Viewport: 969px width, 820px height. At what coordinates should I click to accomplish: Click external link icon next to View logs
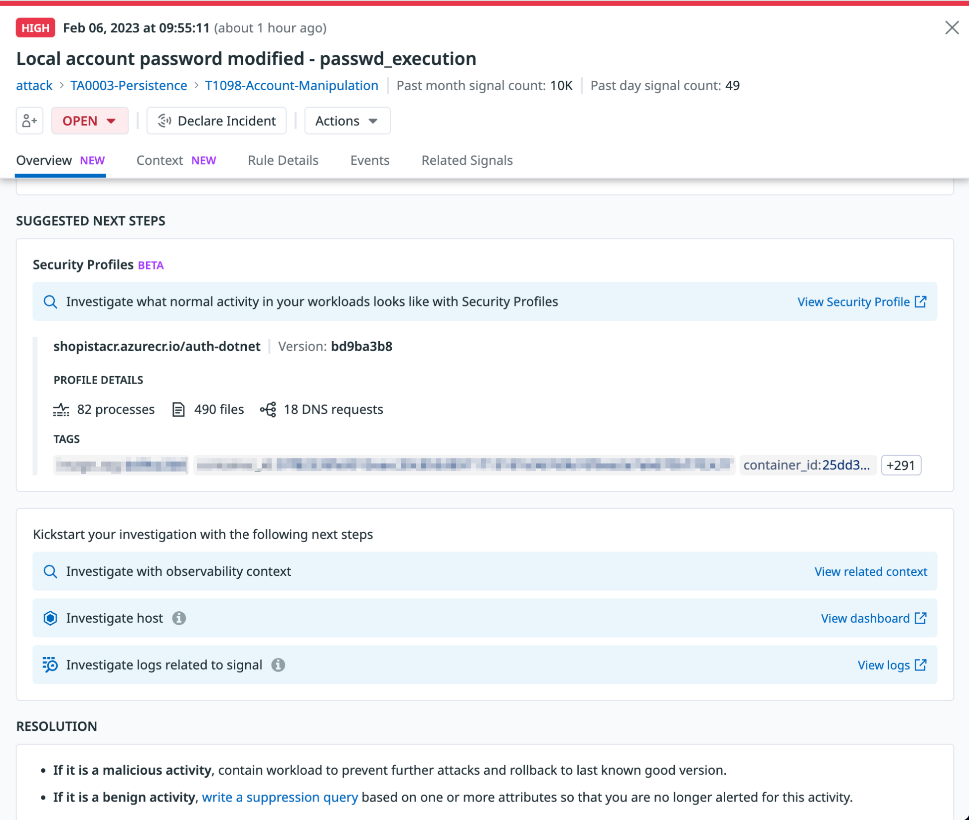click(921, 665)
